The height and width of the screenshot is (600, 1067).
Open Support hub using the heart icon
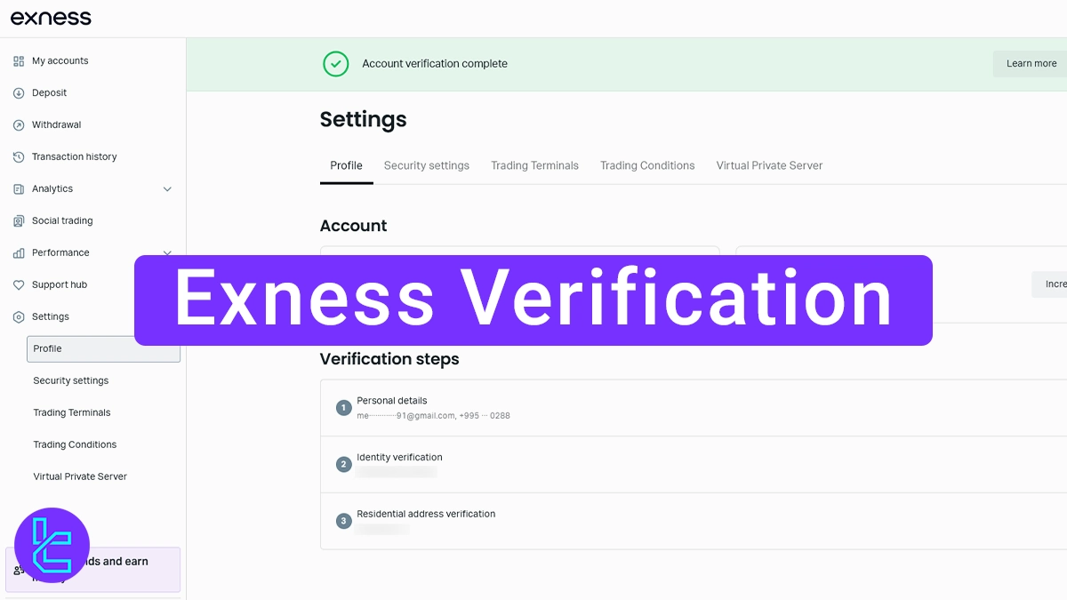[18, 284]
